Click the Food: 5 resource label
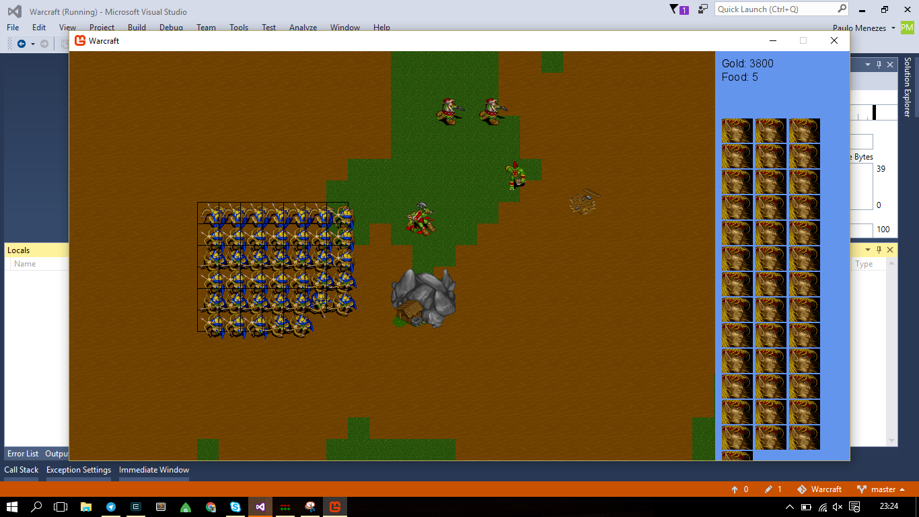Viewport: 919px width, 517px height. pyautogui.click(x=740, y=77)
